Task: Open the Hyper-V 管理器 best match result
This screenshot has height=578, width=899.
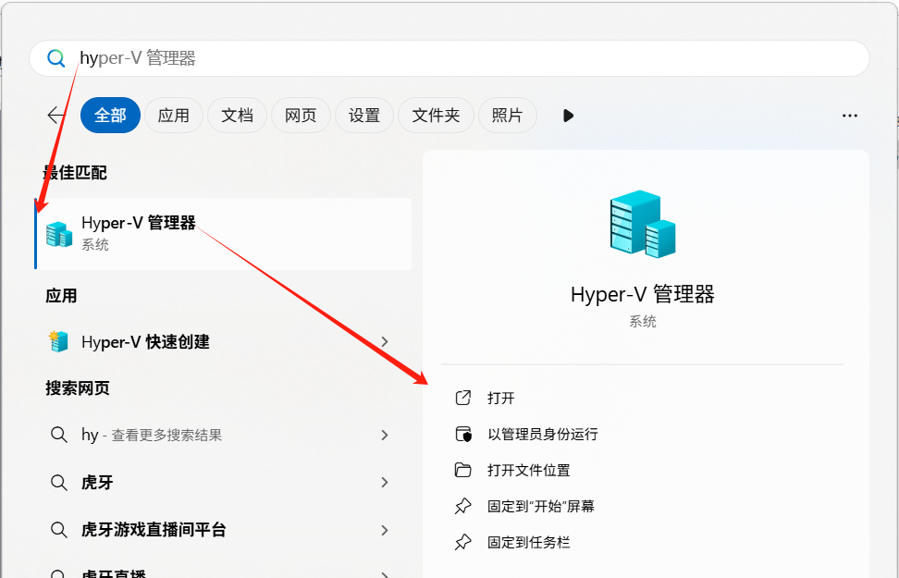Action: pyautogui.click(x=224, y=233)
